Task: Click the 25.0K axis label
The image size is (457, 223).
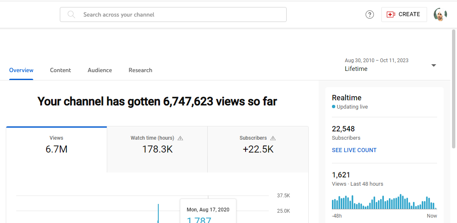Action: pos(283,211)
